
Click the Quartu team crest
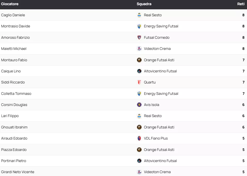[x=139, y=82]
